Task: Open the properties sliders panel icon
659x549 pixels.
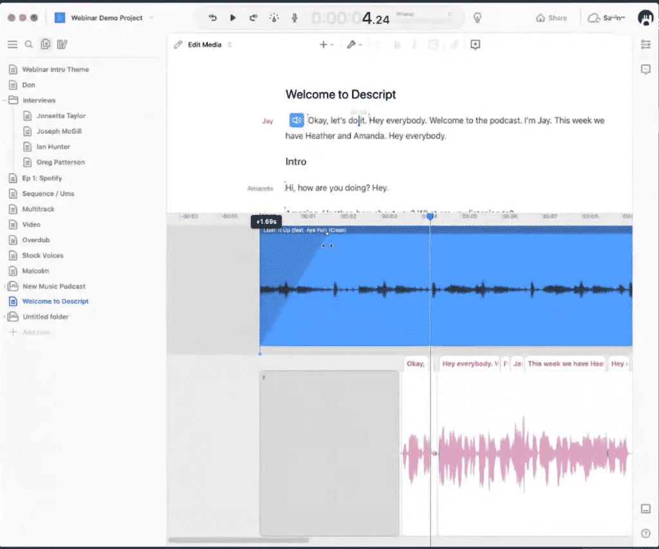Action: 645,44
